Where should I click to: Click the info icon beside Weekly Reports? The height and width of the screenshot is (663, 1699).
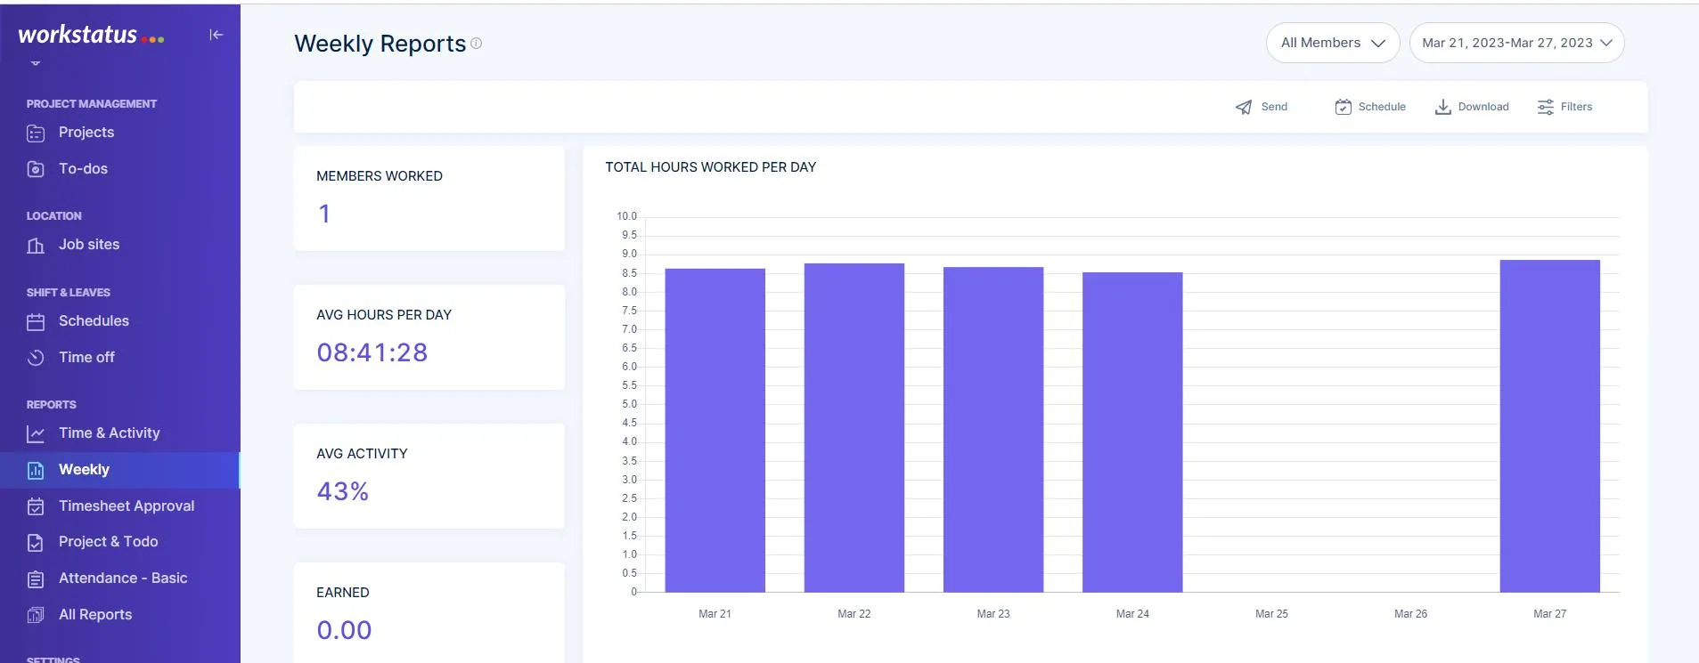pos(477,44)
